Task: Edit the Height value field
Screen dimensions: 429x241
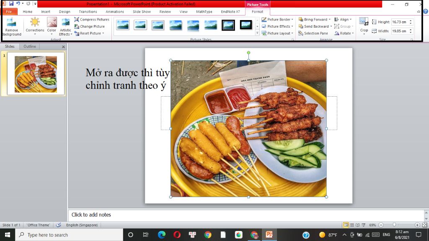Action: 400,22
